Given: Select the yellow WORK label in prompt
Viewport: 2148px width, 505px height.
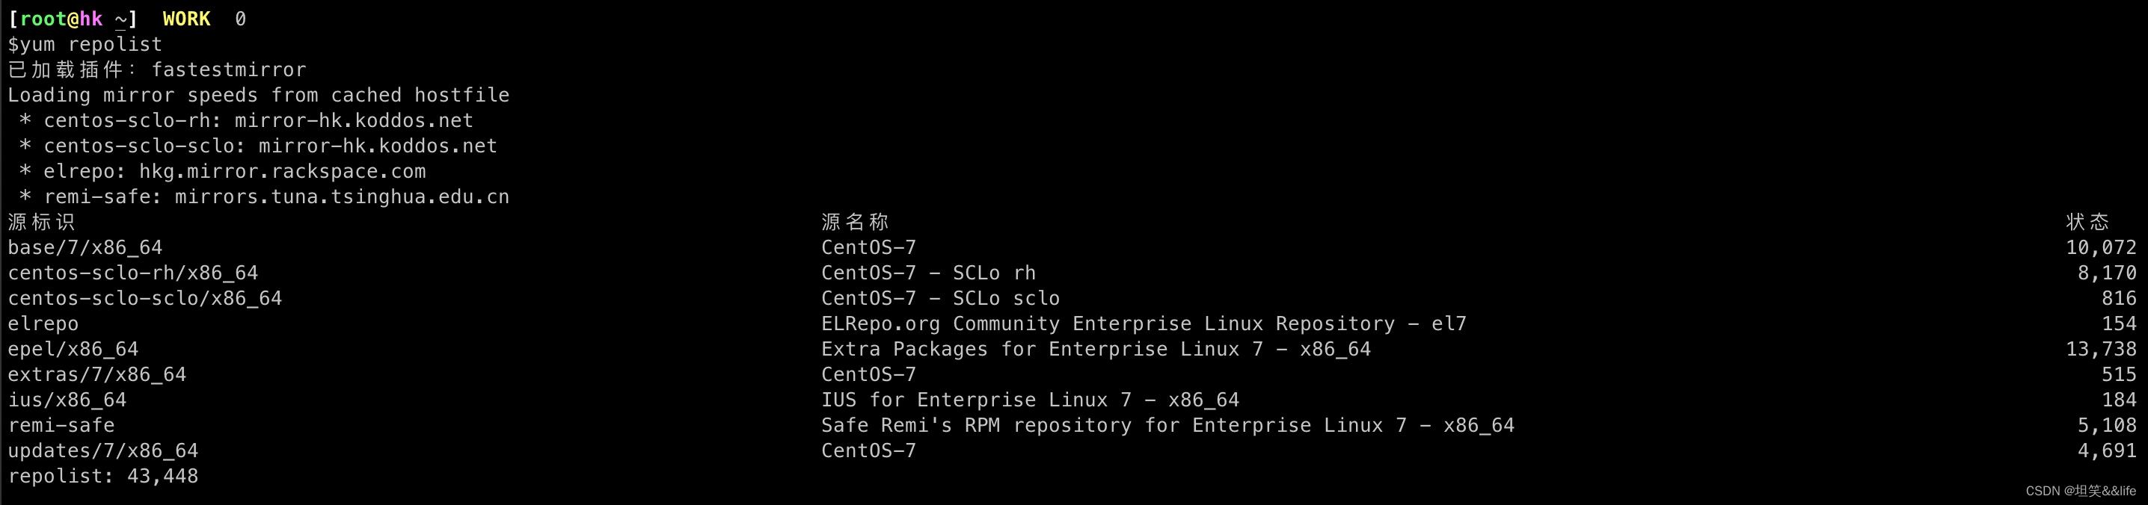Looking at the screenshot, I should (186, 19).
